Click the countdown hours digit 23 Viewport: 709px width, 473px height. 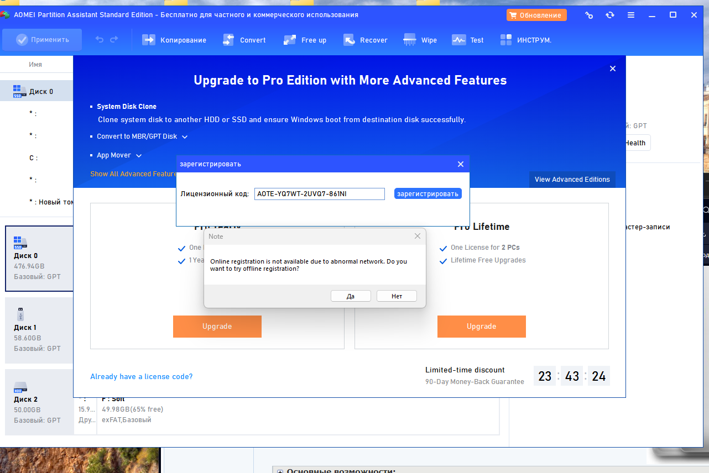coord(545,376)
